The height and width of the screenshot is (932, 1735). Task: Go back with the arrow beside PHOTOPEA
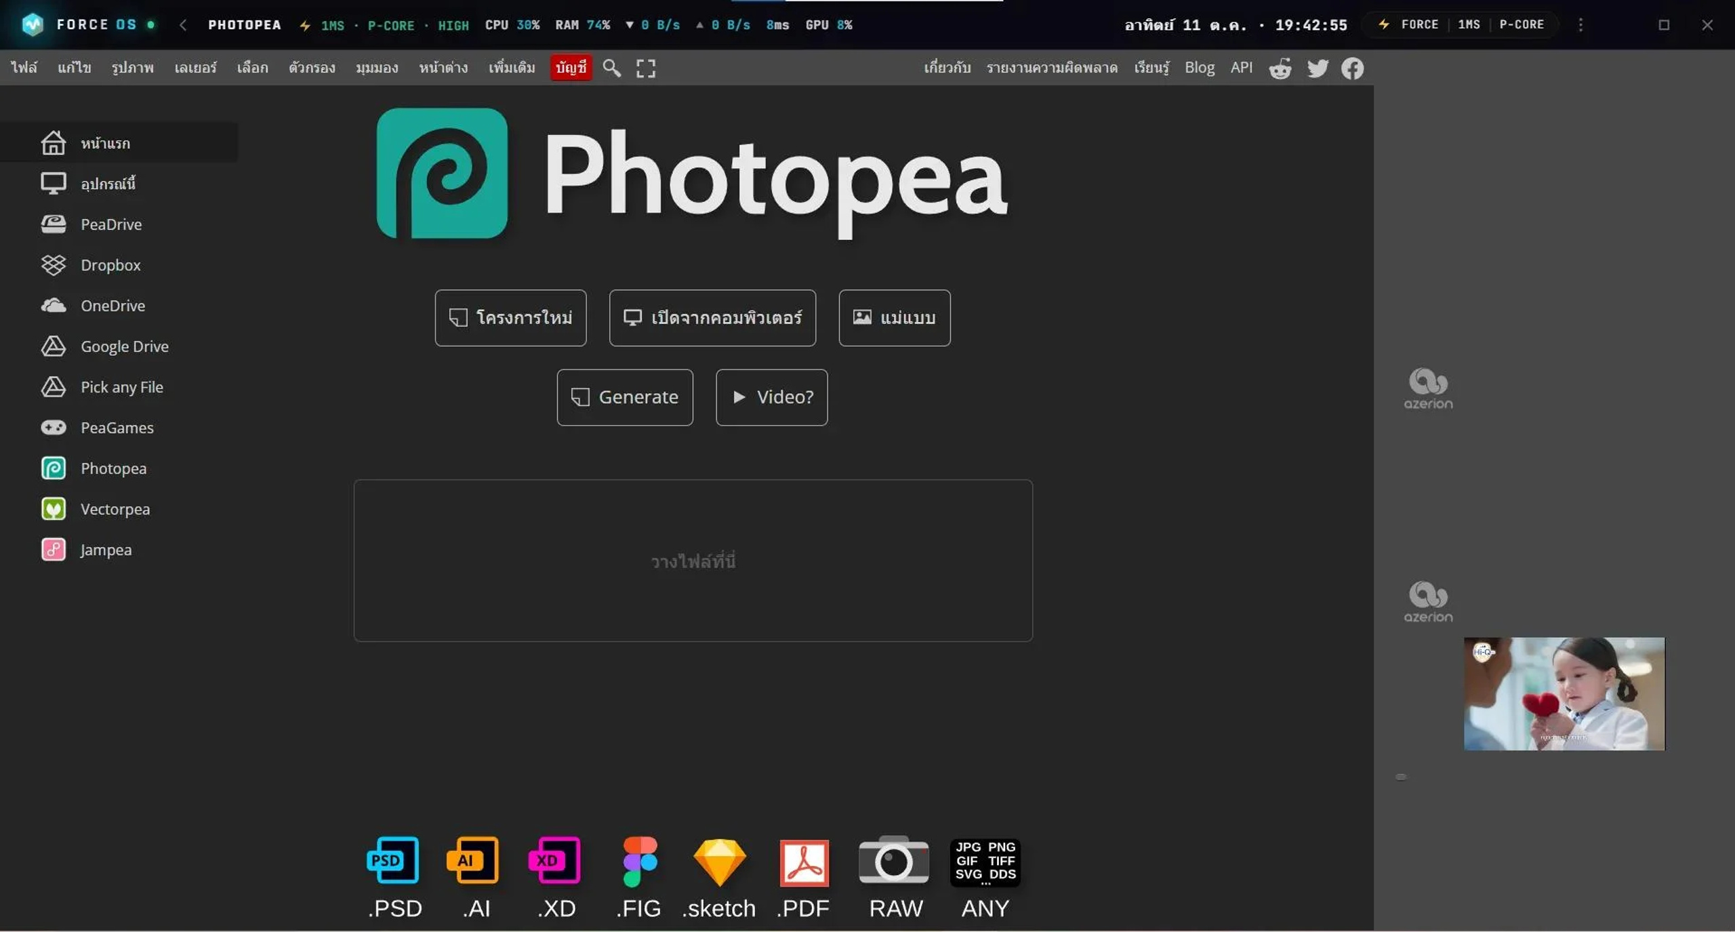tap(183, 25)
